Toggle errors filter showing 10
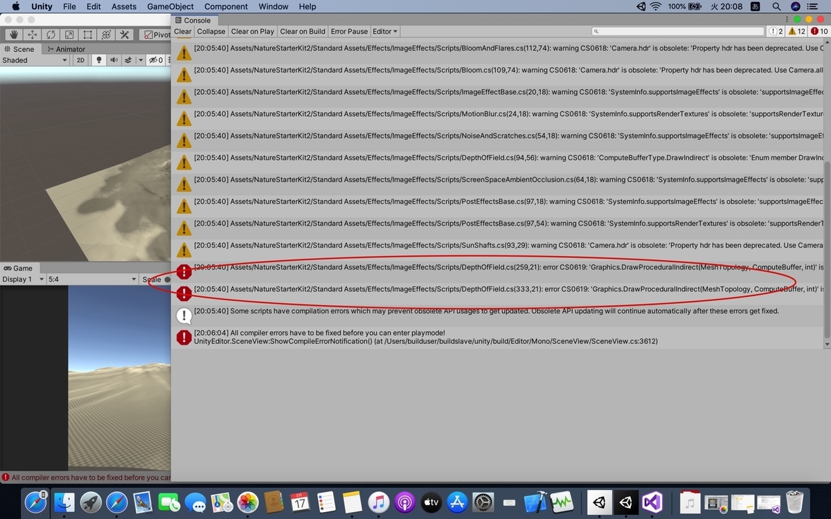This screenshot has height=519, width=831. (819, 31)
